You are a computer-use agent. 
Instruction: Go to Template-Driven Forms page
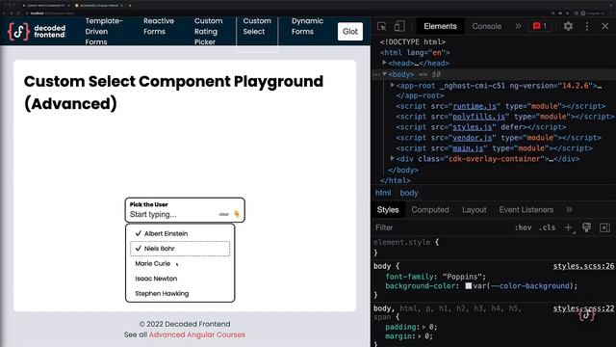pos(104,31)
